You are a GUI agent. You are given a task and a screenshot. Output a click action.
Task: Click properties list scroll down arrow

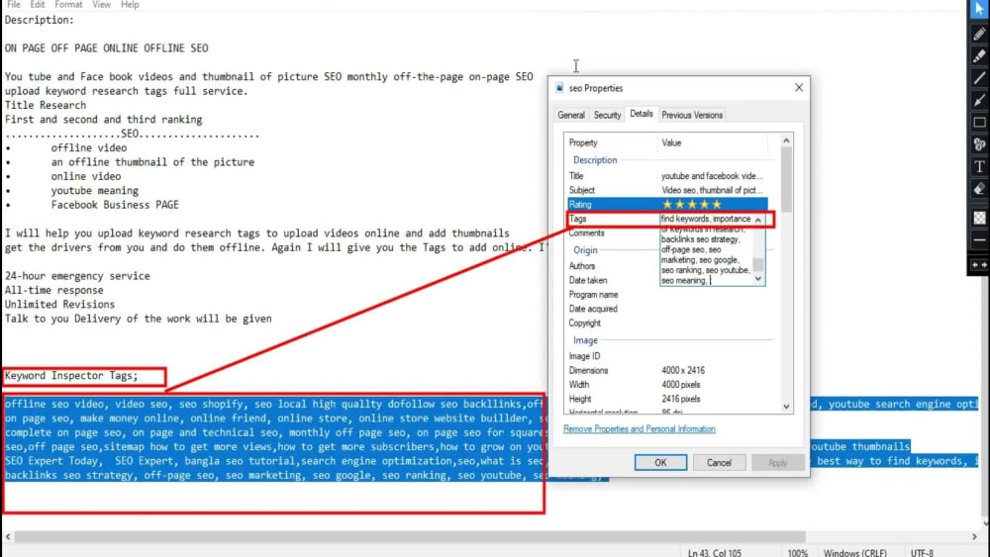point(786,407)
